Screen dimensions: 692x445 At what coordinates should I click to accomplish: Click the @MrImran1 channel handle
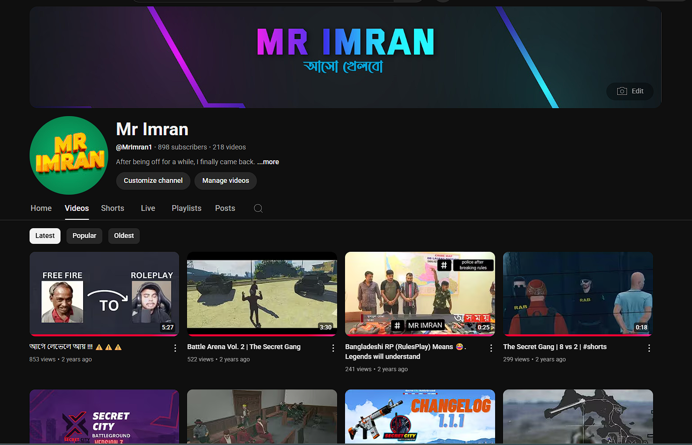134,147
